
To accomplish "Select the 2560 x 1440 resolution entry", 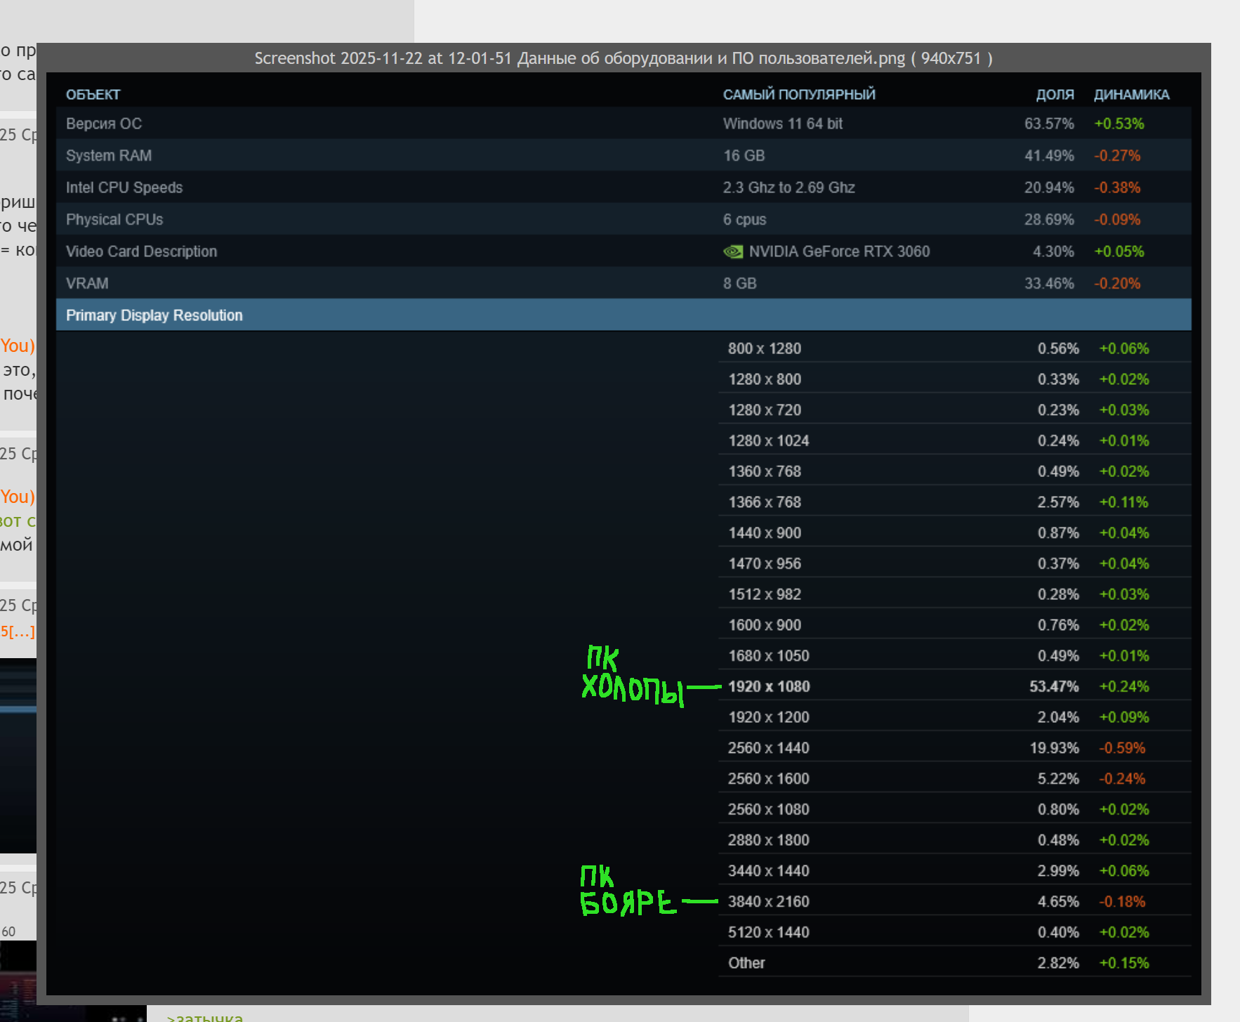I will 769,748.
